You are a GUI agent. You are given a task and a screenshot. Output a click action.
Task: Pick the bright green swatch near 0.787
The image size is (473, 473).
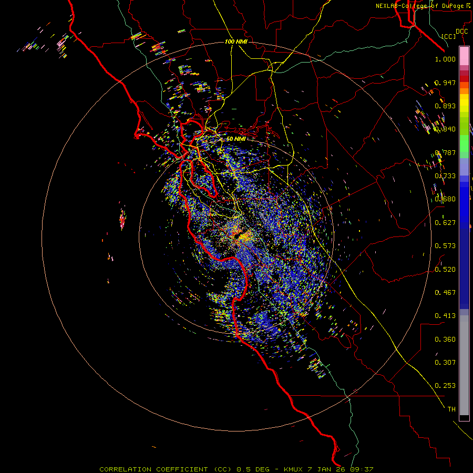[464, 143]
